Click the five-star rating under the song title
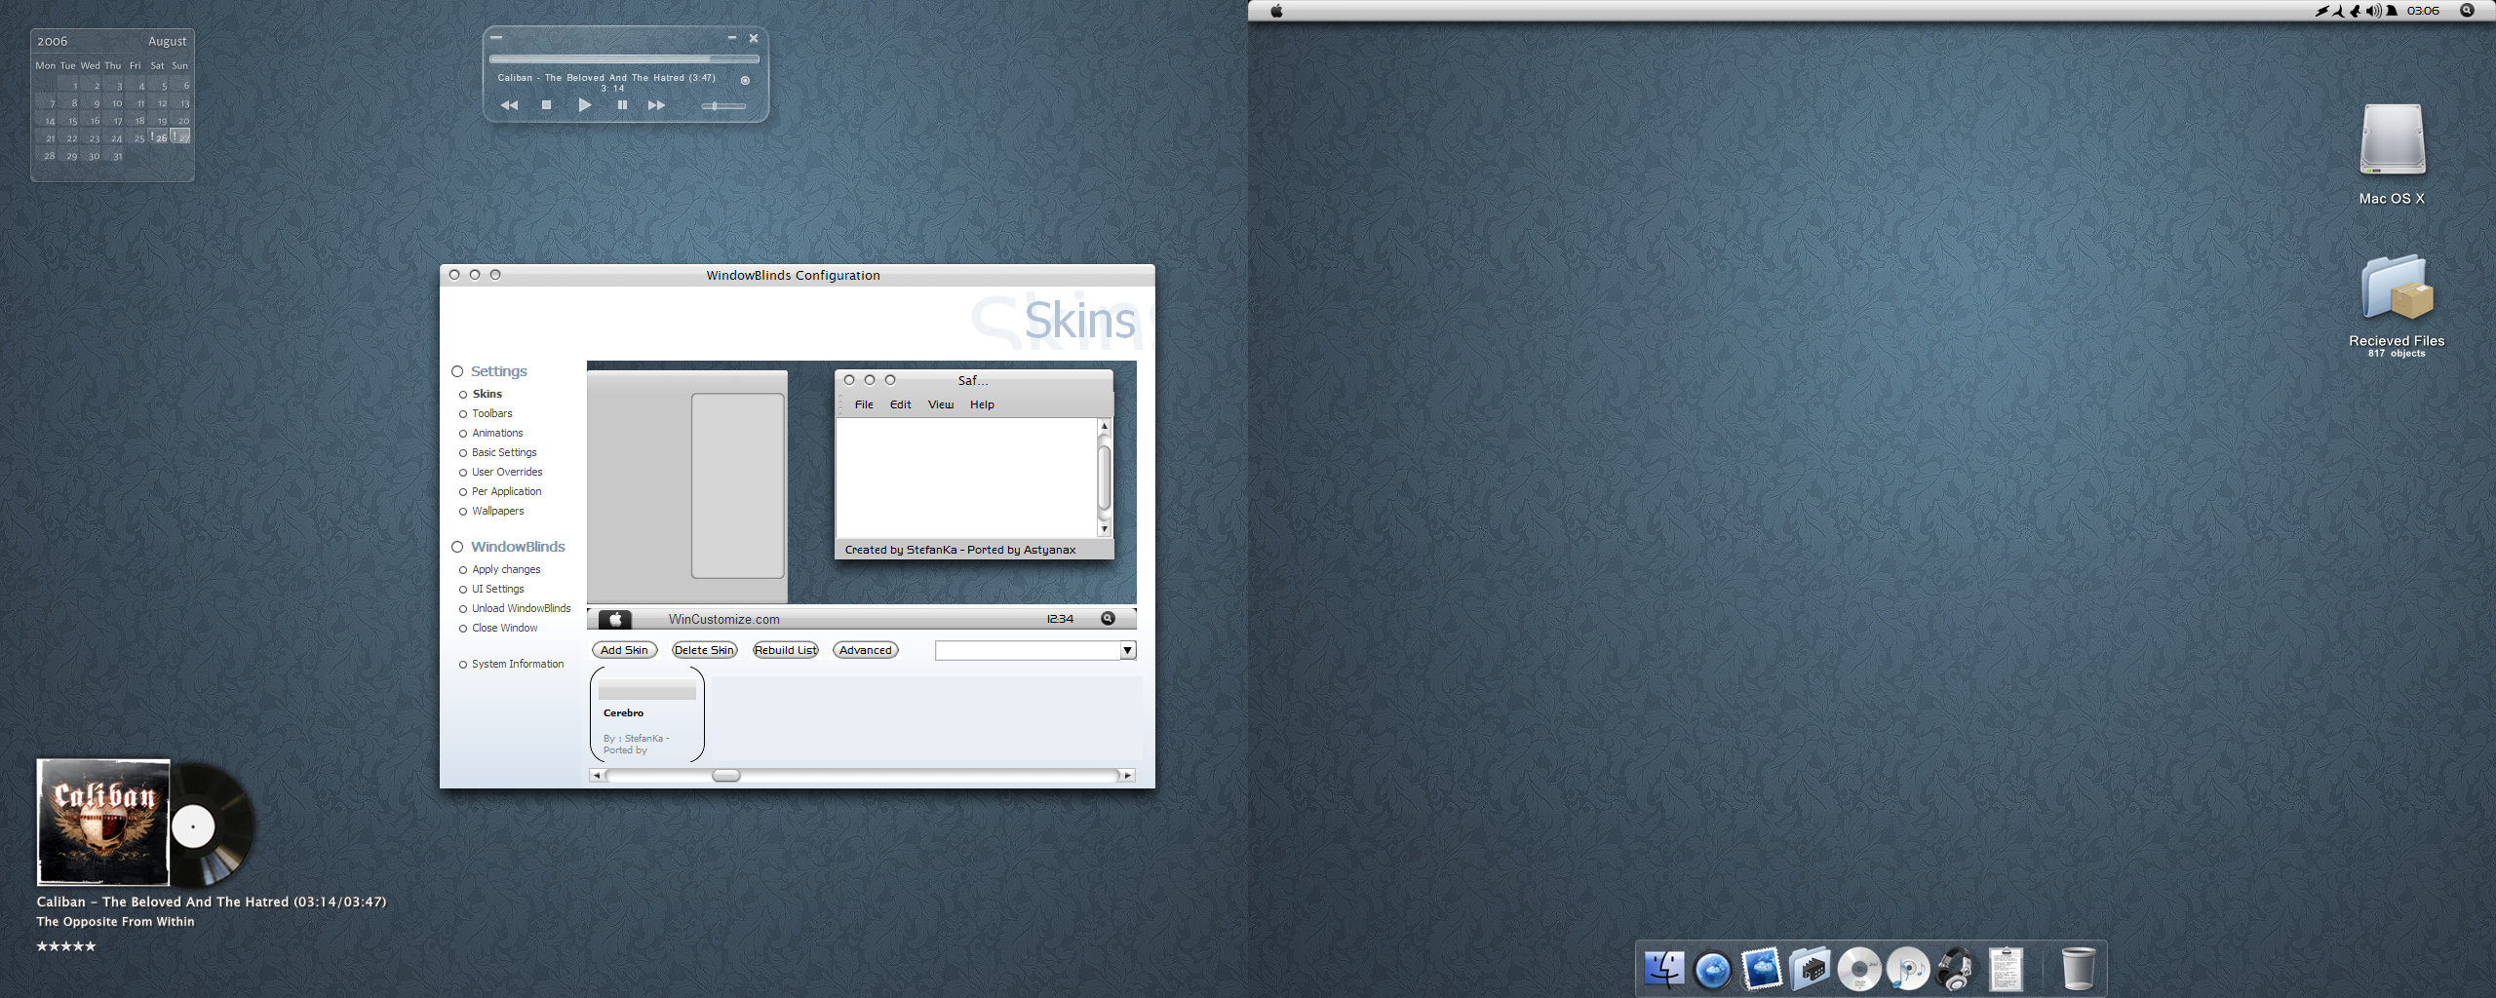The height and width of the screenshot is (998, 2496). [66, 946]
